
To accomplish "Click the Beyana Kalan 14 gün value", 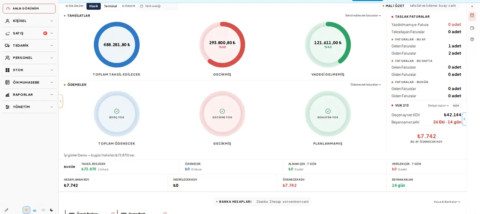I will pos(399,185).
